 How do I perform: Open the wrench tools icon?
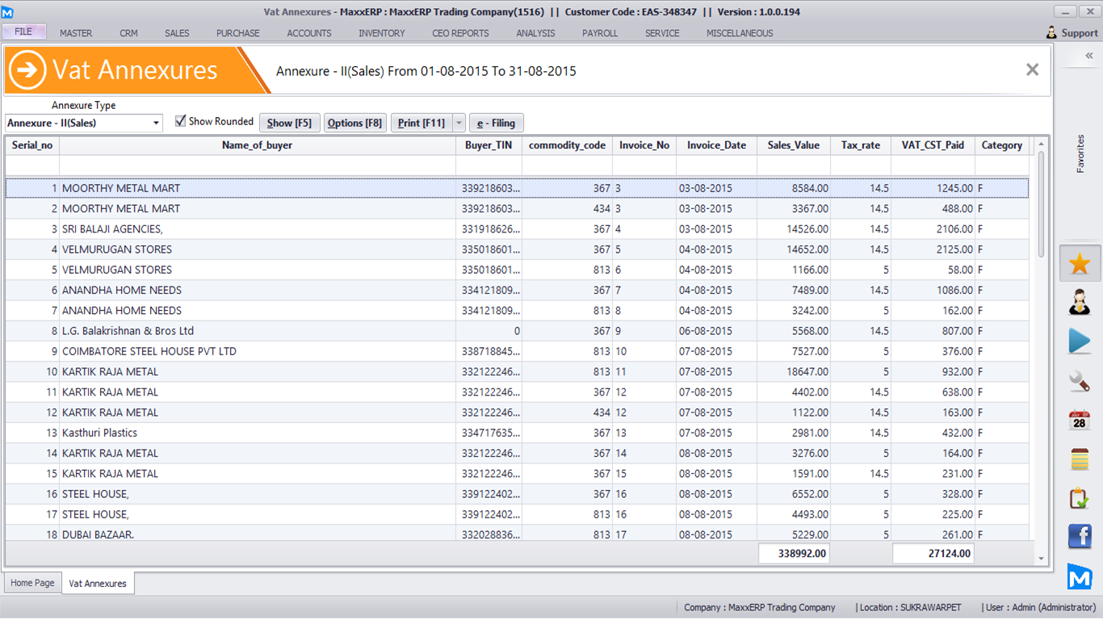(x=1080, y=380)
